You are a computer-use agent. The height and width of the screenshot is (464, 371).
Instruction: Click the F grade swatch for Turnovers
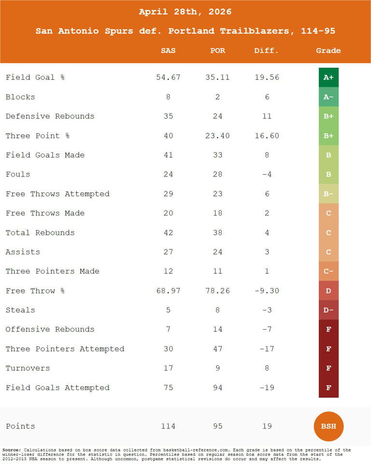tap(328, 368)
